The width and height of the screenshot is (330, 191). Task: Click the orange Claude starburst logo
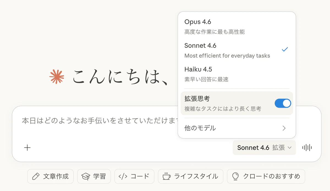57,76
